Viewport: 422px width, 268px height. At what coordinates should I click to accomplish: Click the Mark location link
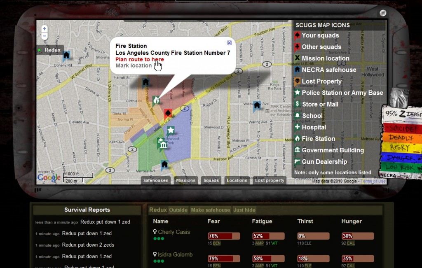(134, 65)
